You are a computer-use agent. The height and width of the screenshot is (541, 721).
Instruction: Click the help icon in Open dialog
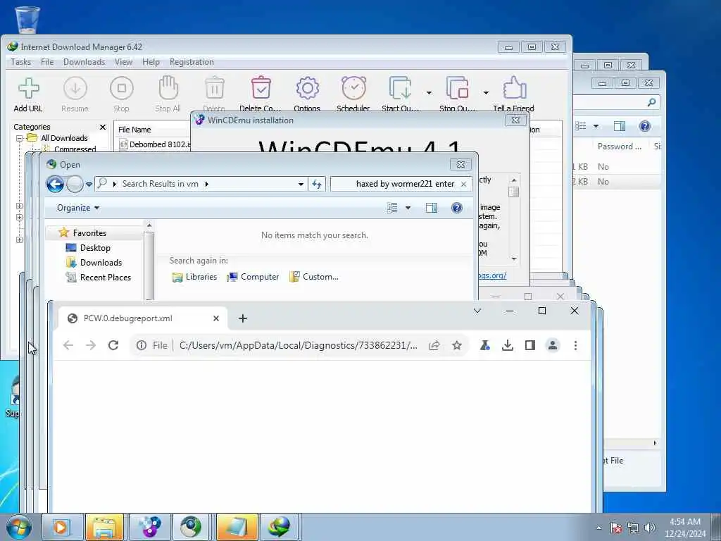pyautogui.click(x=456, y=208)
